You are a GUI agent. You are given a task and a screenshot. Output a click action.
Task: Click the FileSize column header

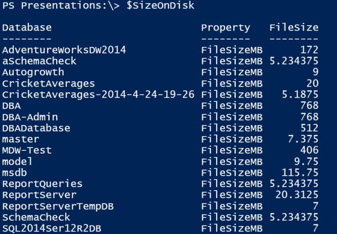pyautogui.click(x=294, y=27)
